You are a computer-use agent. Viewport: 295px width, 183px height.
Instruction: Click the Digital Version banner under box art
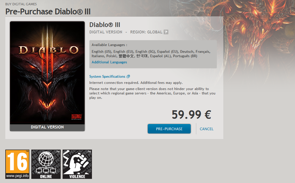[47, 127]
